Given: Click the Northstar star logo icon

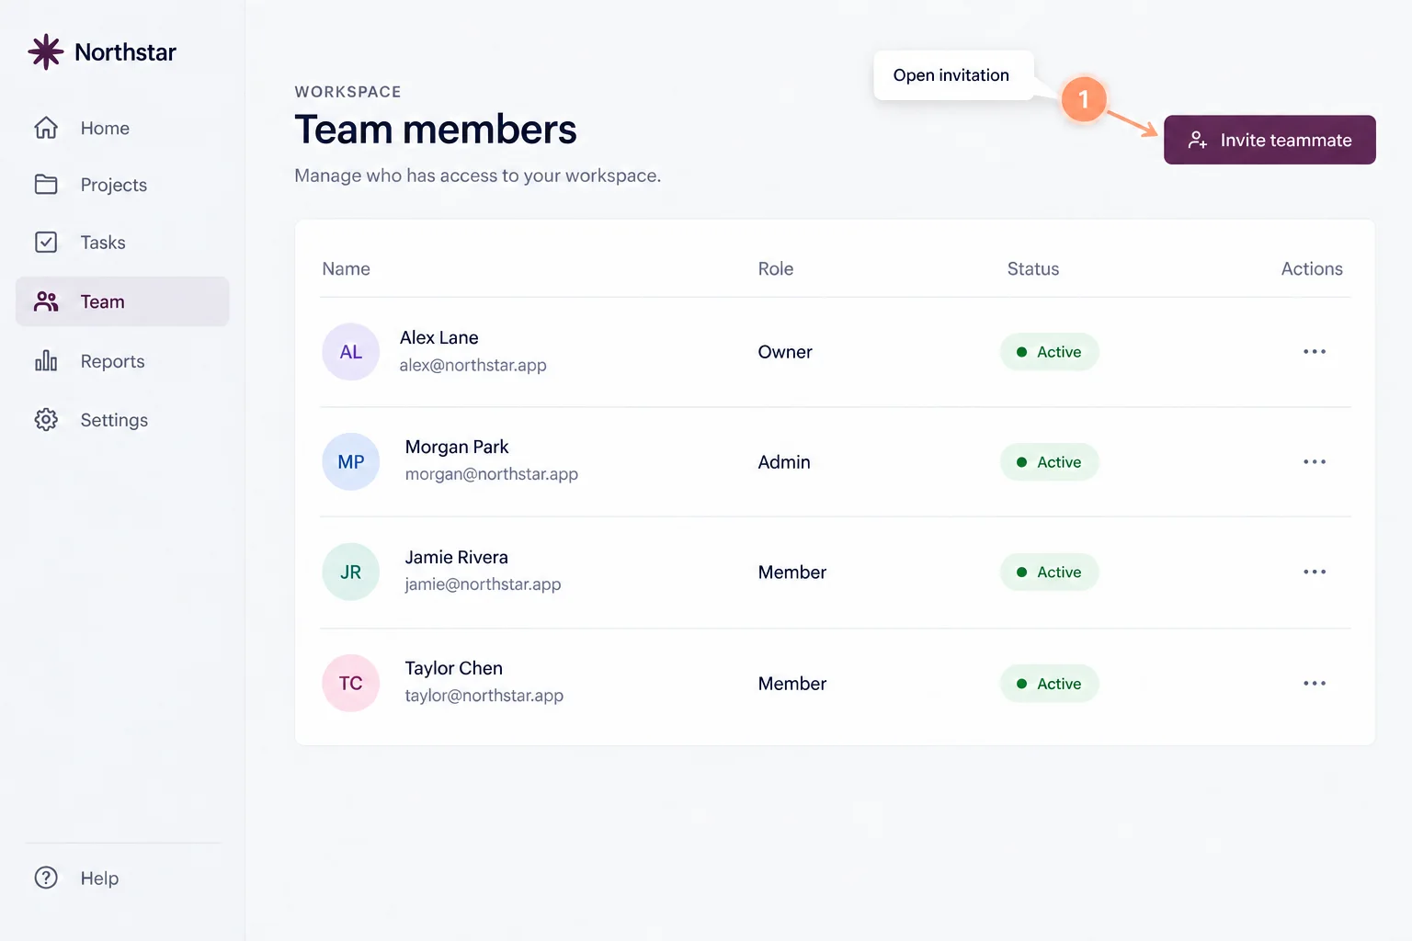Looking at the screenshot, I should tap(45, 52).
